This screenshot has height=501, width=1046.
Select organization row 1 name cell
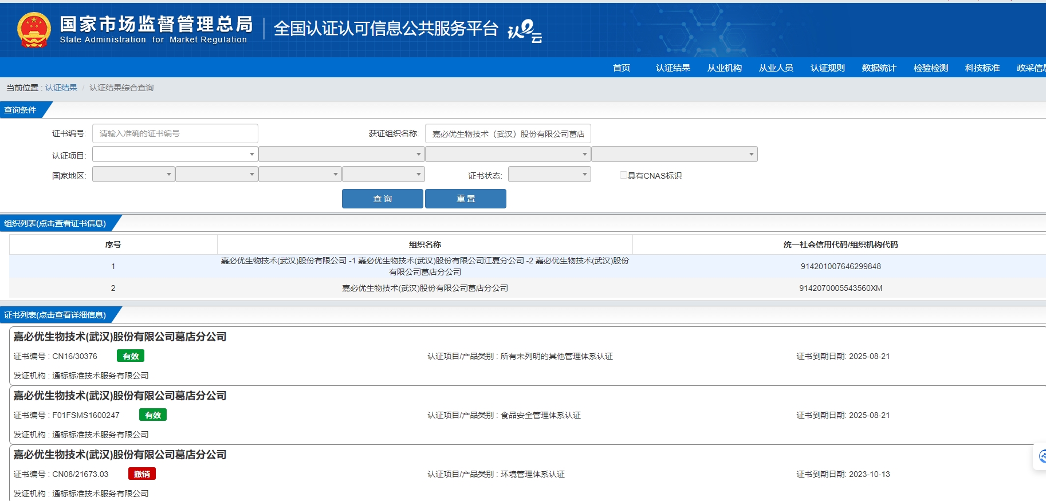click(x=425, y=266)
